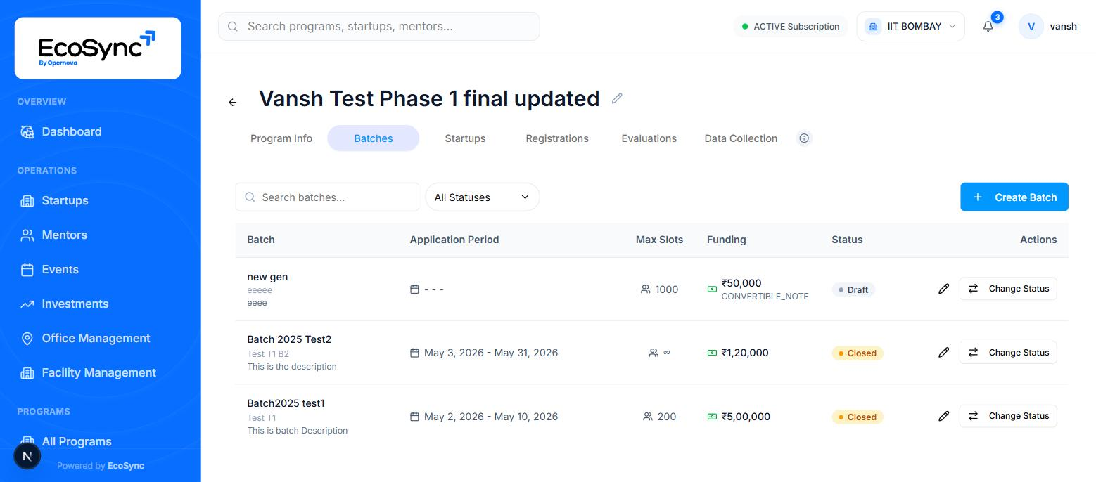Click the CONVERTIBLE_NOTE funding type text
This screenshot has width=1096, height=482.
click(765, 297)
